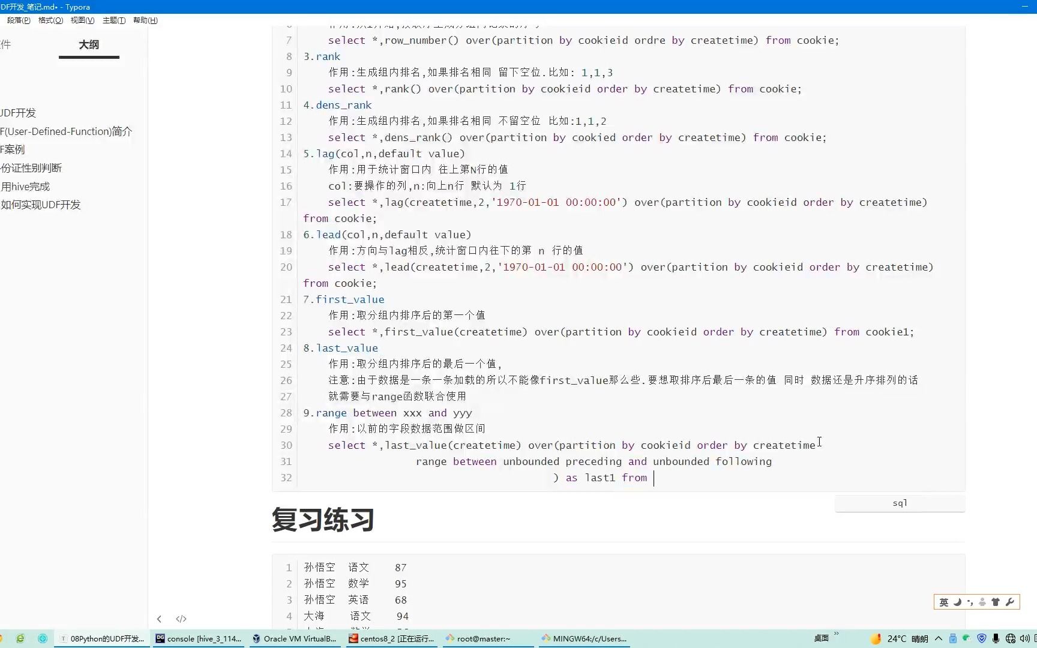Open IME settings wrench icon

(1009, 602)
